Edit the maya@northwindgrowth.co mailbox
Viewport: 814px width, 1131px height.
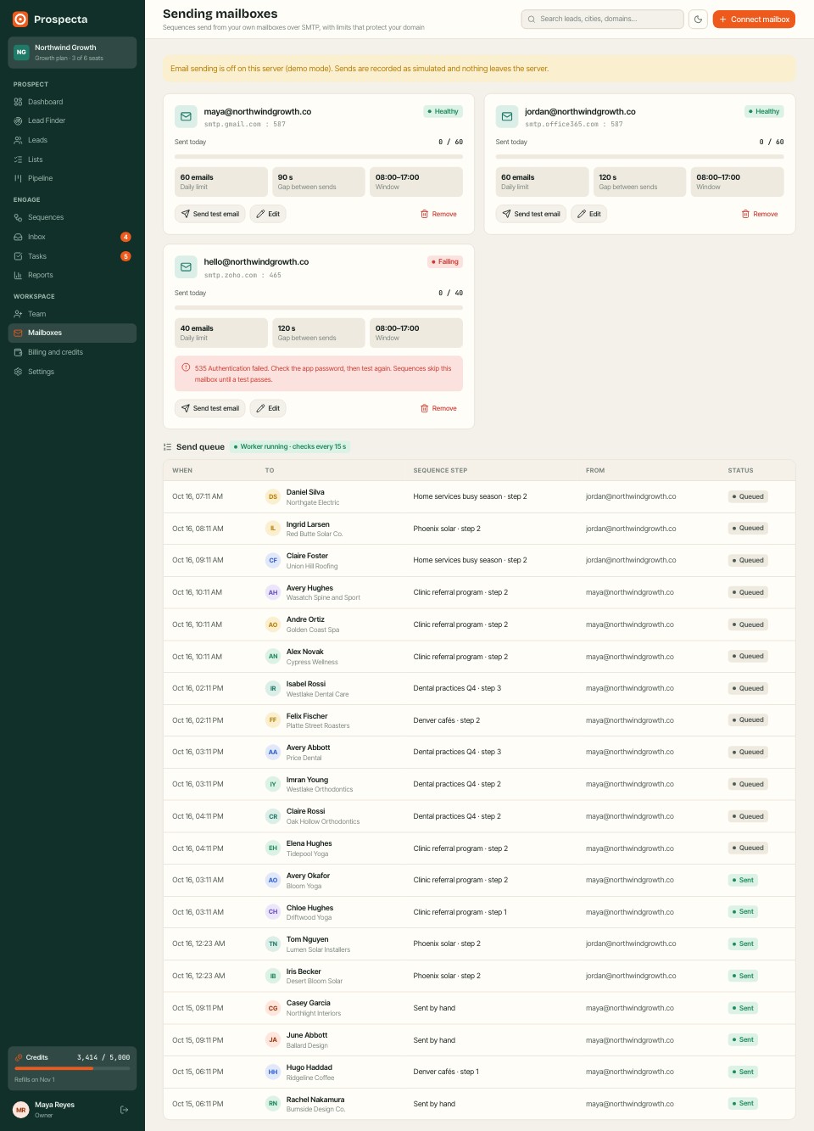point(268,214)
